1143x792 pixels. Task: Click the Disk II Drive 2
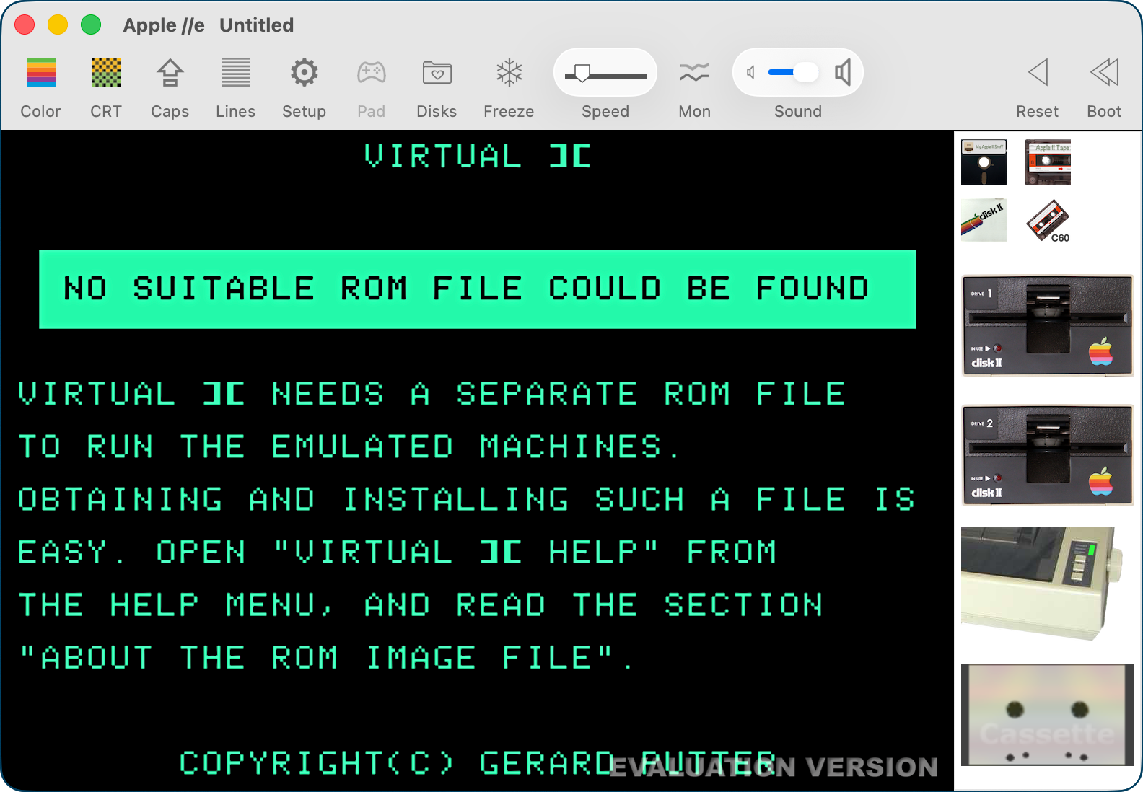(x=1048, y=455)
